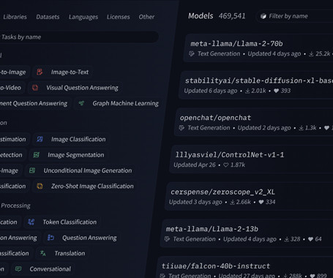Filter models by Image Classification
This screenshot has width=333, height=278.
click(72, 139)
